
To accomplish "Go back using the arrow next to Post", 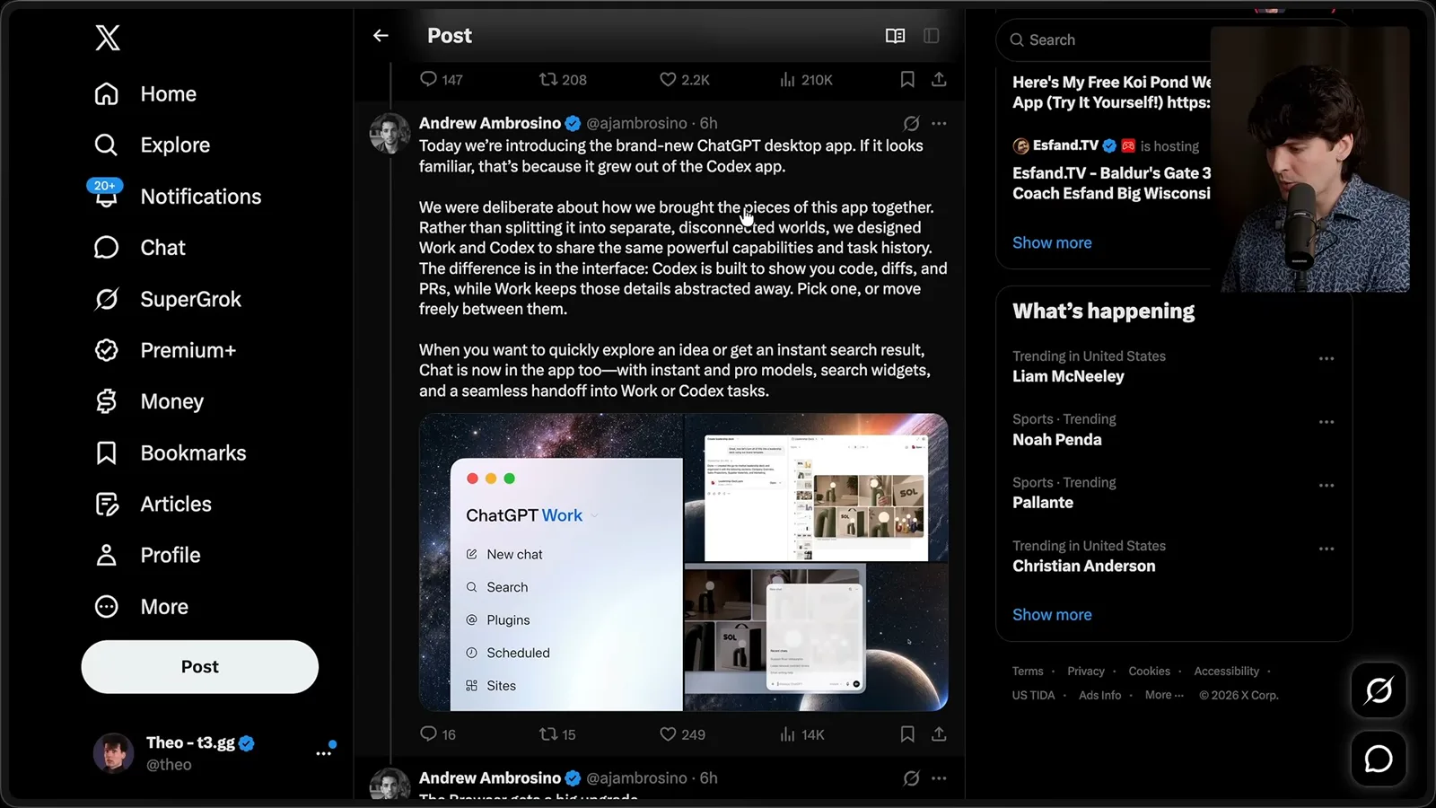I will click(x=381, y=36).
